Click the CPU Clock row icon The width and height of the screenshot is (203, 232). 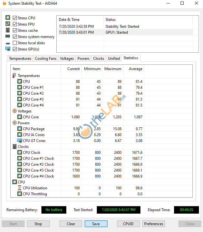[x=20, y=152]
